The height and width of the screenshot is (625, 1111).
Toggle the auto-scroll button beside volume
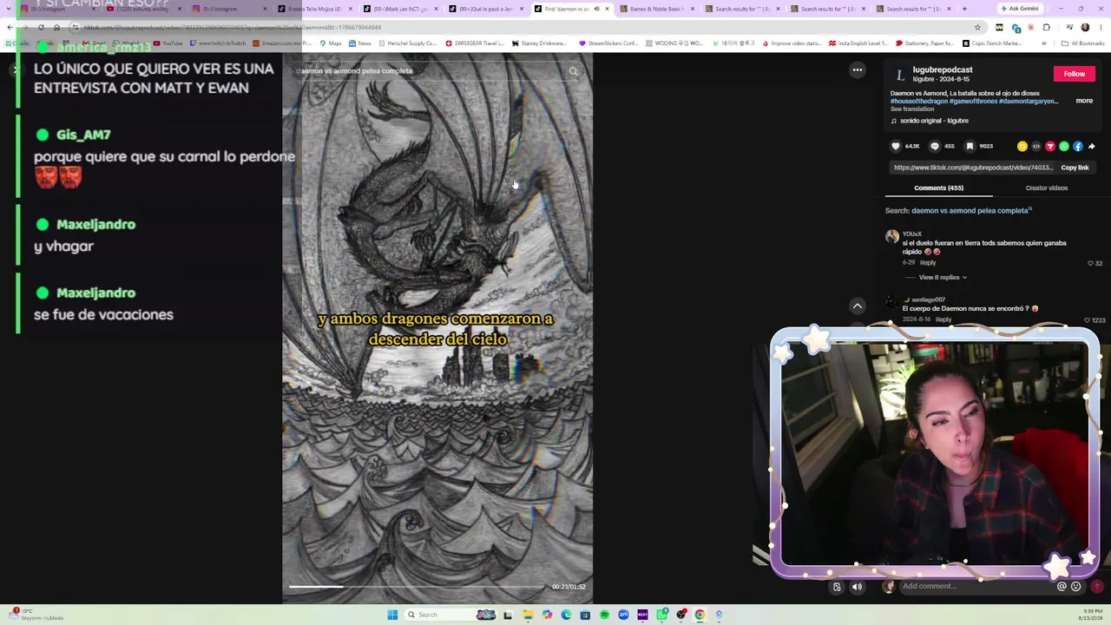[837, 587]
